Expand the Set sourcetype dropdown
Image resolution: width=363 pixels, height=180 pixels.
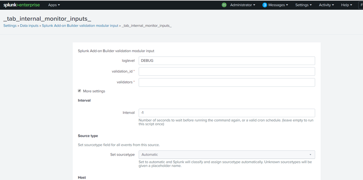[x=227, y=155]
